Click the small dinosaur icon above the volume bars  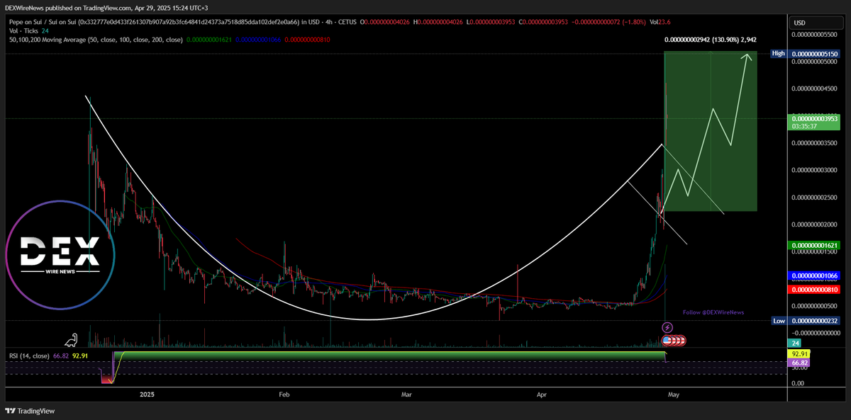(x=72, y=340)
